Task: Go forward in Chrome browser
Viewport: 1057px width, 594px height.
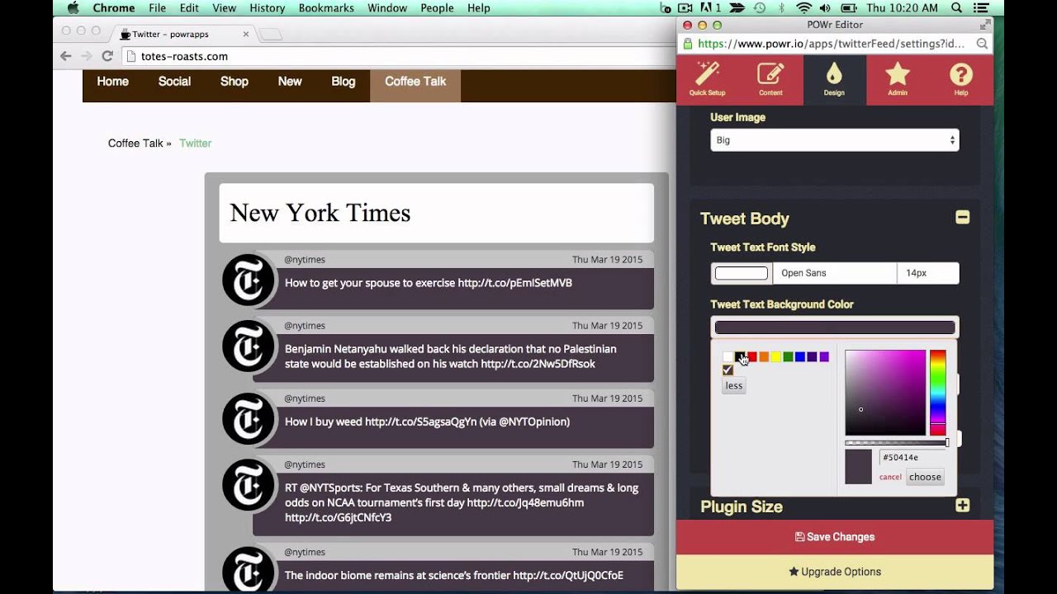Action: (87, 56)
